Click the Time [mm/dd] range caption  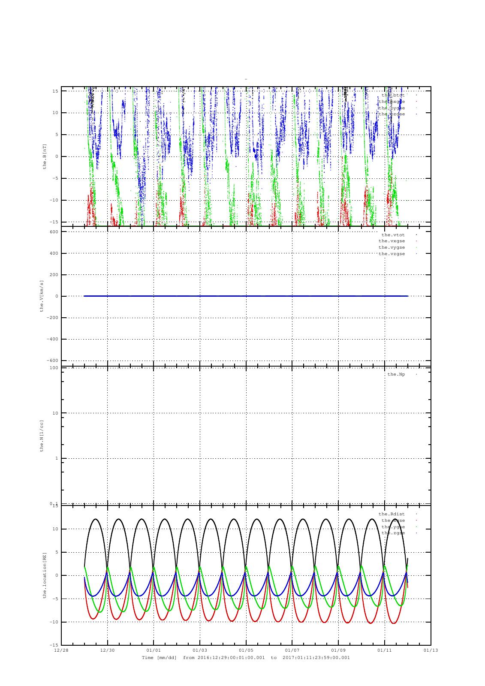pyautogui.click(x=246, y=657)
